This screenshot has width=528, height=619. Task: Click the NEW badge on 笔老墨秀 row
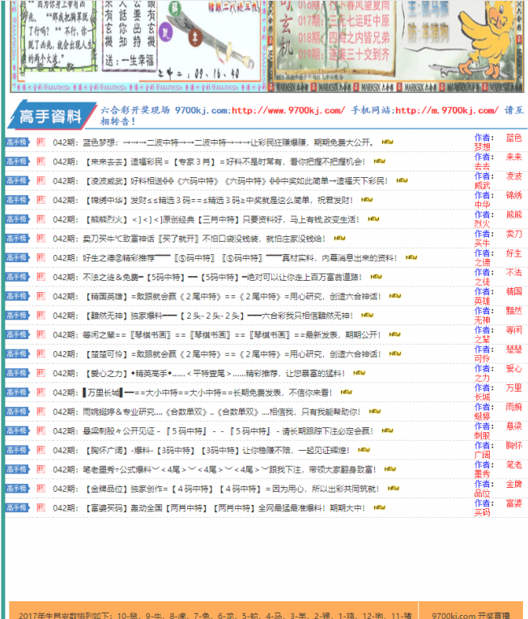coord(390,469)
